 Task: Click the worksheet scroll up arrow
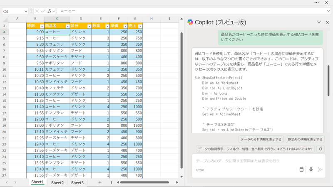181,19
